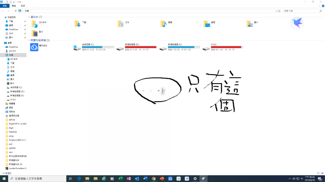Screen dimensions: 325x182
Task: Select Locale.Emulator item in sidebar
Action: pos(18,169)
